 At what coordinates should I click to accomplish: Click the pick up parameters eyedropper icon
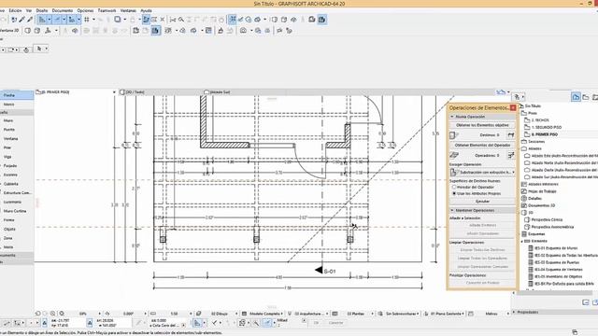point(21,20)
